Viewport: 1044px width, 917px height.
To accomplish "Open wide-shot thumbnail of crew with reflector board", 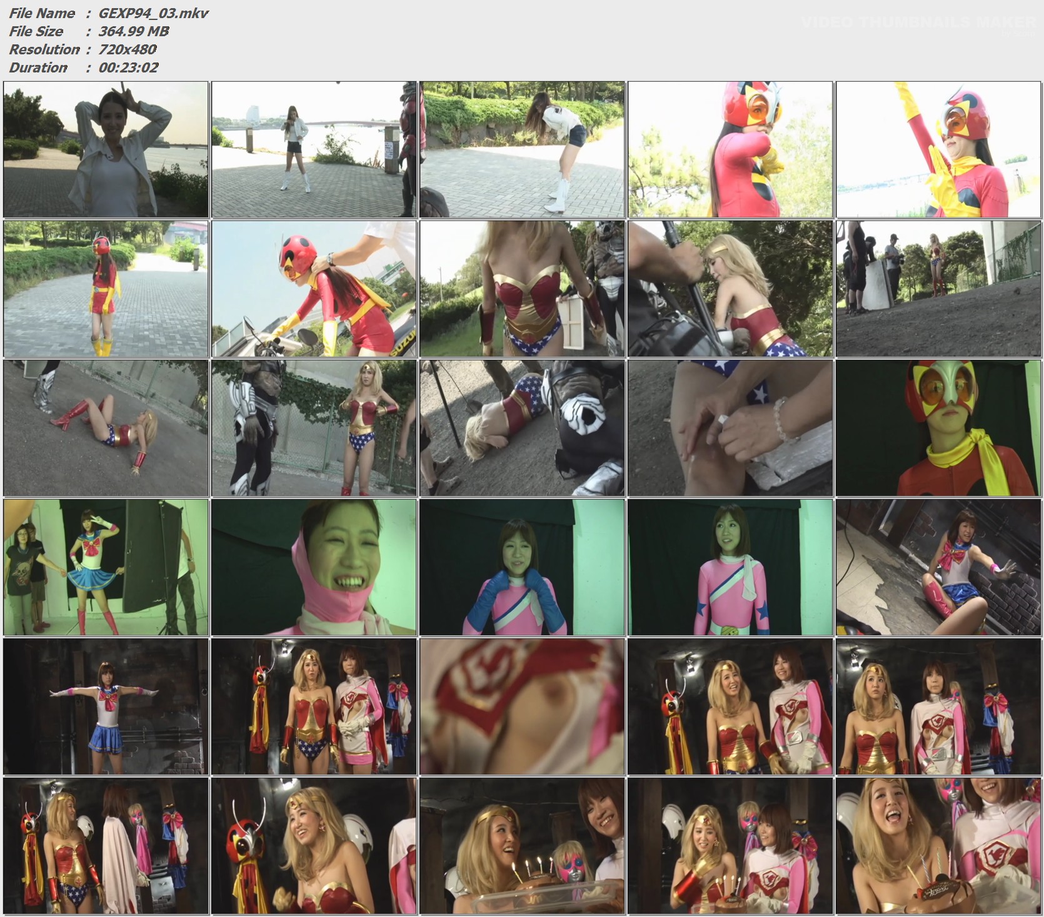I will (938, 289).
